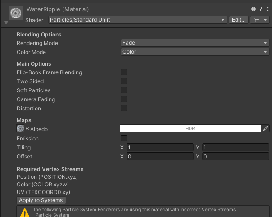
Task: Click the Albedo texture slot thumbnail
Action: (20, 129)
